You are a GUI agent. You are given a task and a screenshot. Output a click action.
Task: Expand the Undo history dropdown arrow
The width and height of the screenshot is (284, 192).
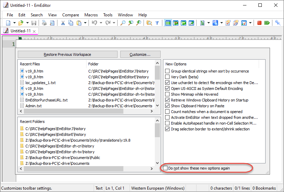click(101, 23)
